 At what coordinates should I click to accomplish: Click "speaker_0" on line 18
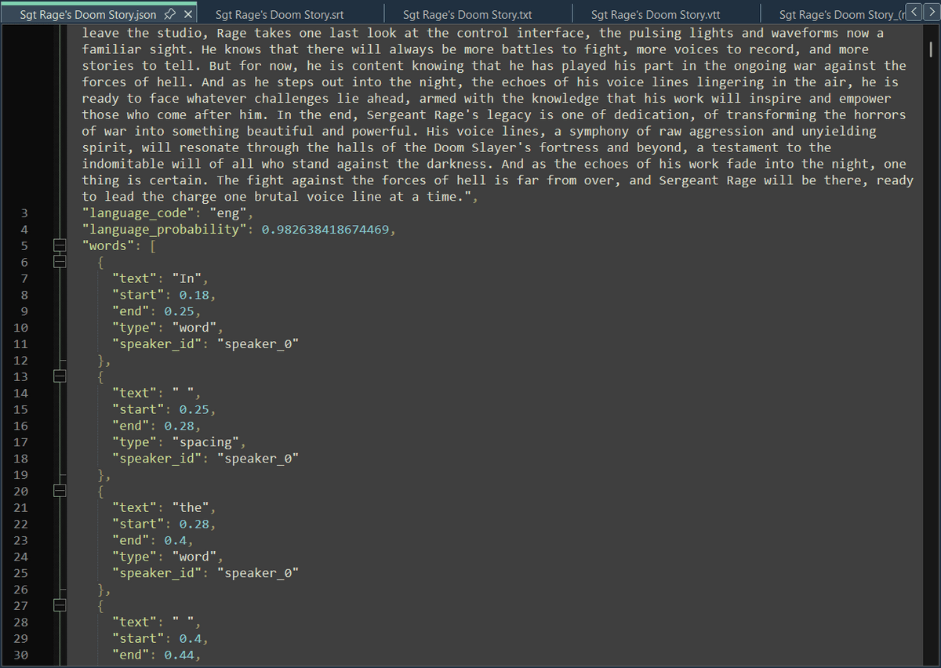[x=258, y=459]
